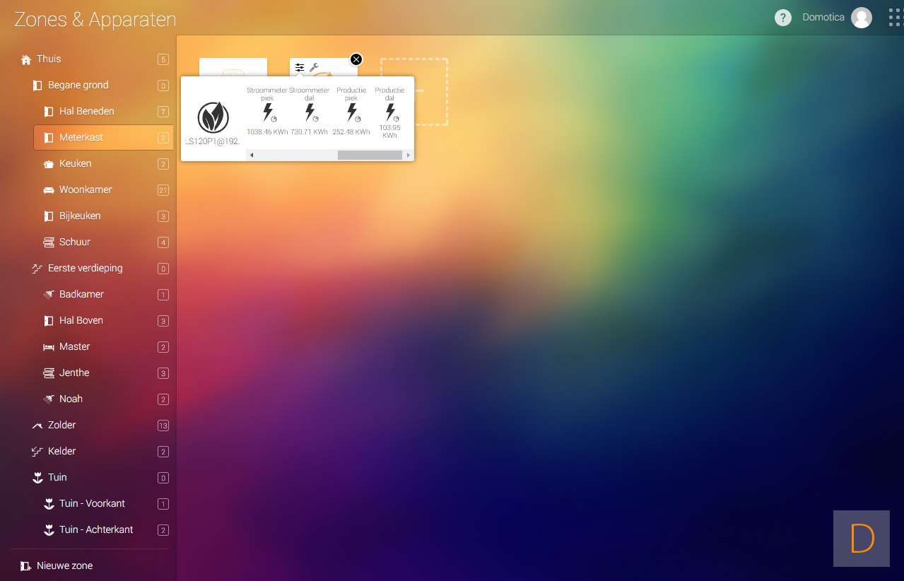Click the 252.48 KWh value
The image size is (904, 581).
tap(351, 132)
